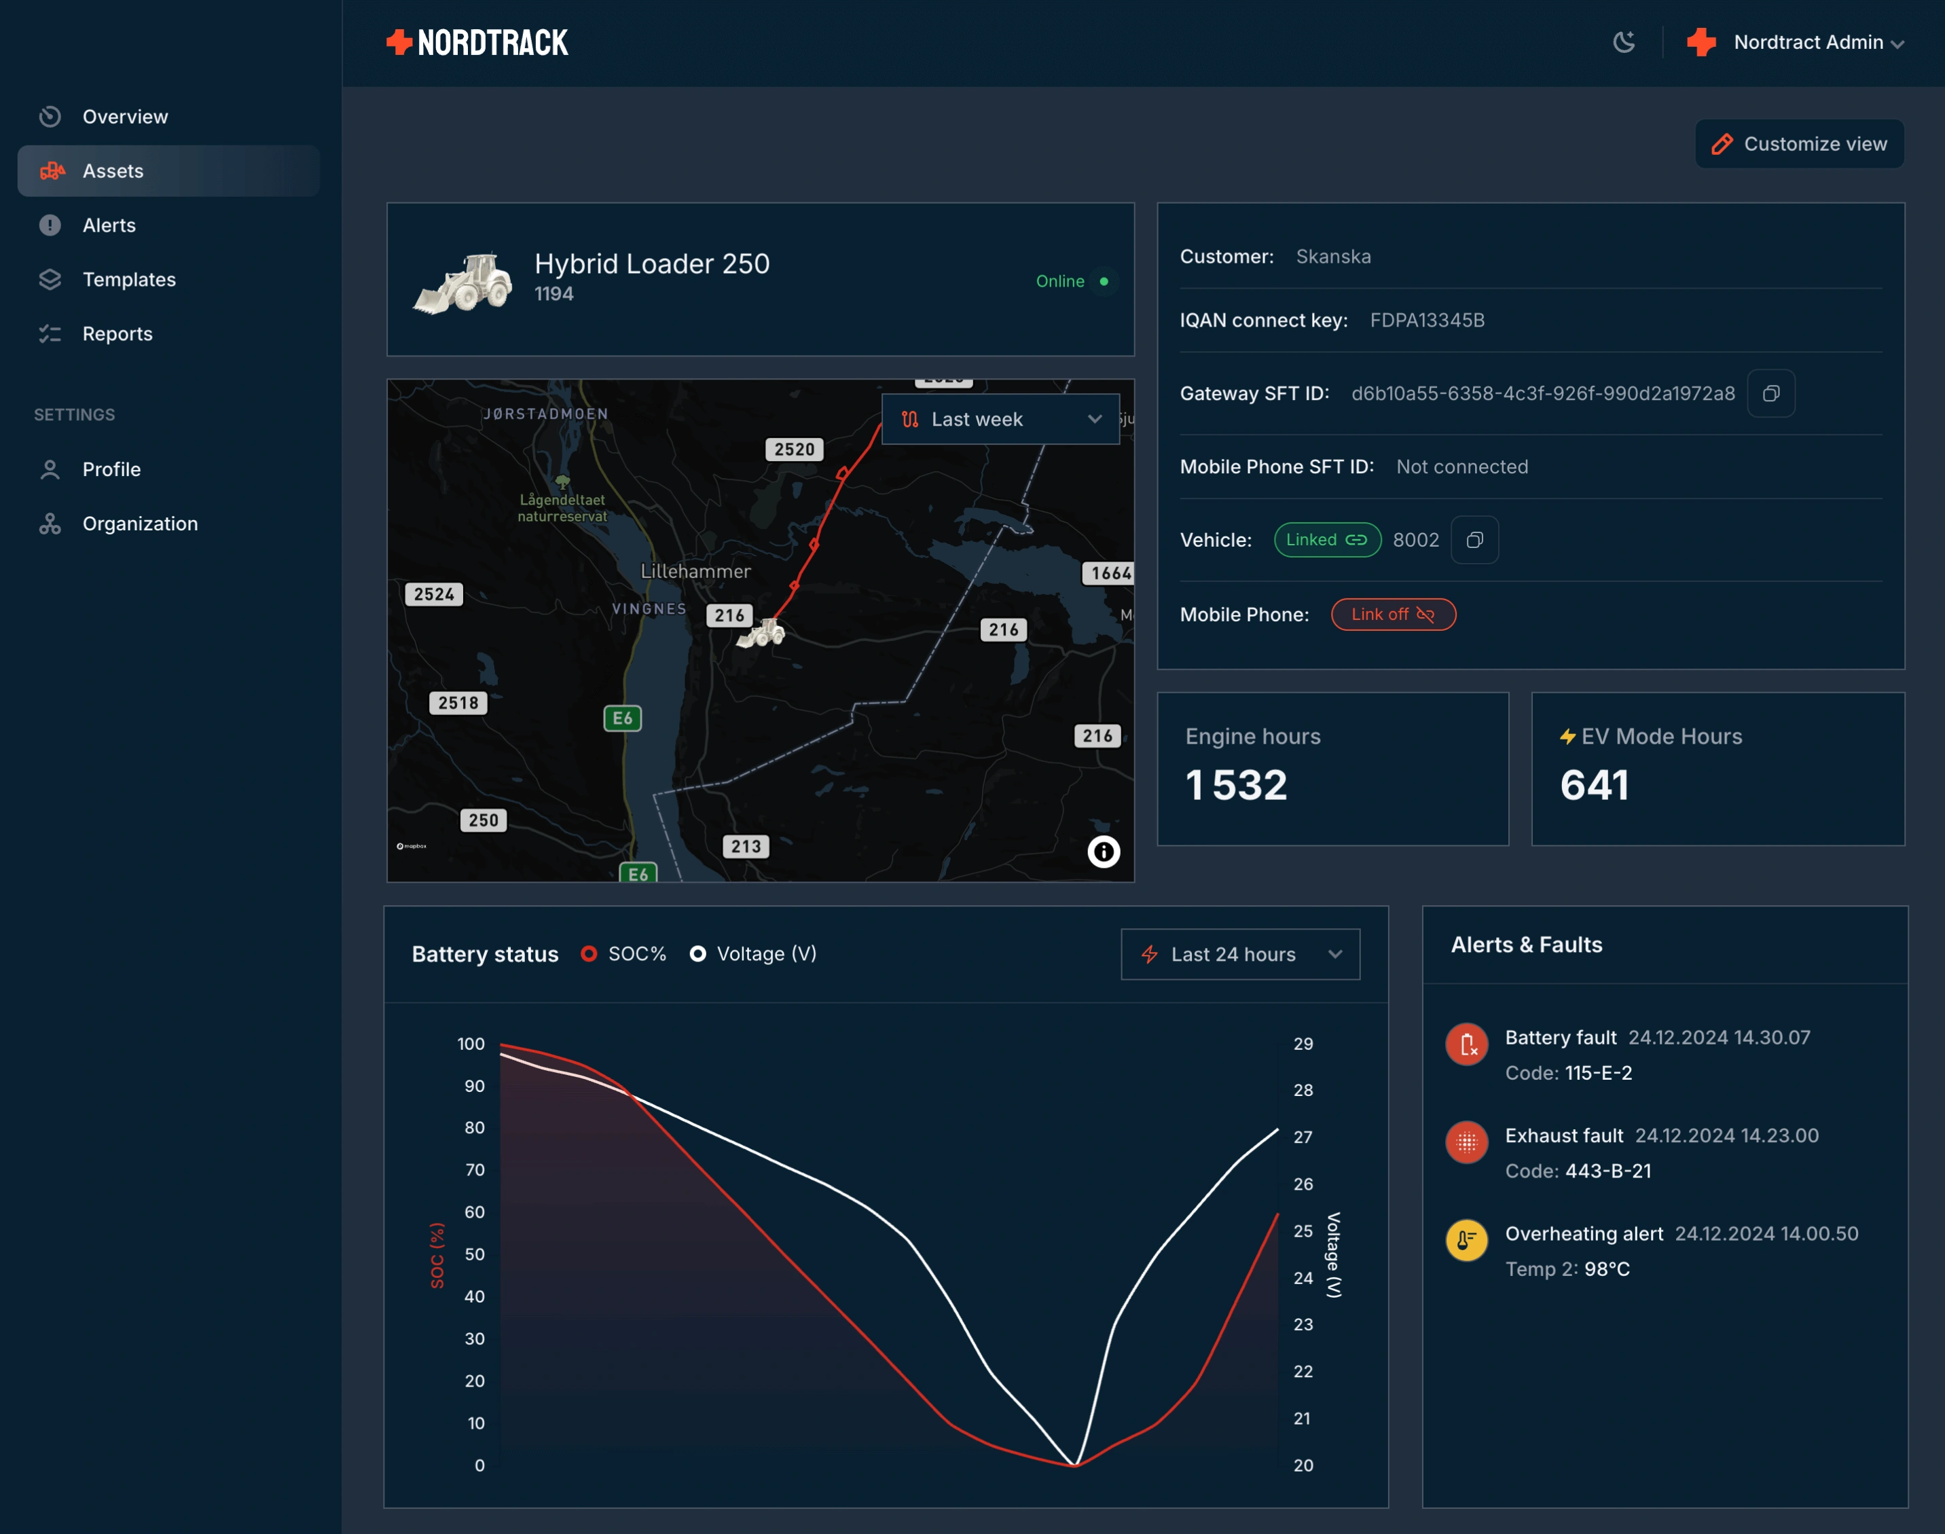1945x1534 pixels.
Task: Click the Engine hours card
Action: [1332, 769]
